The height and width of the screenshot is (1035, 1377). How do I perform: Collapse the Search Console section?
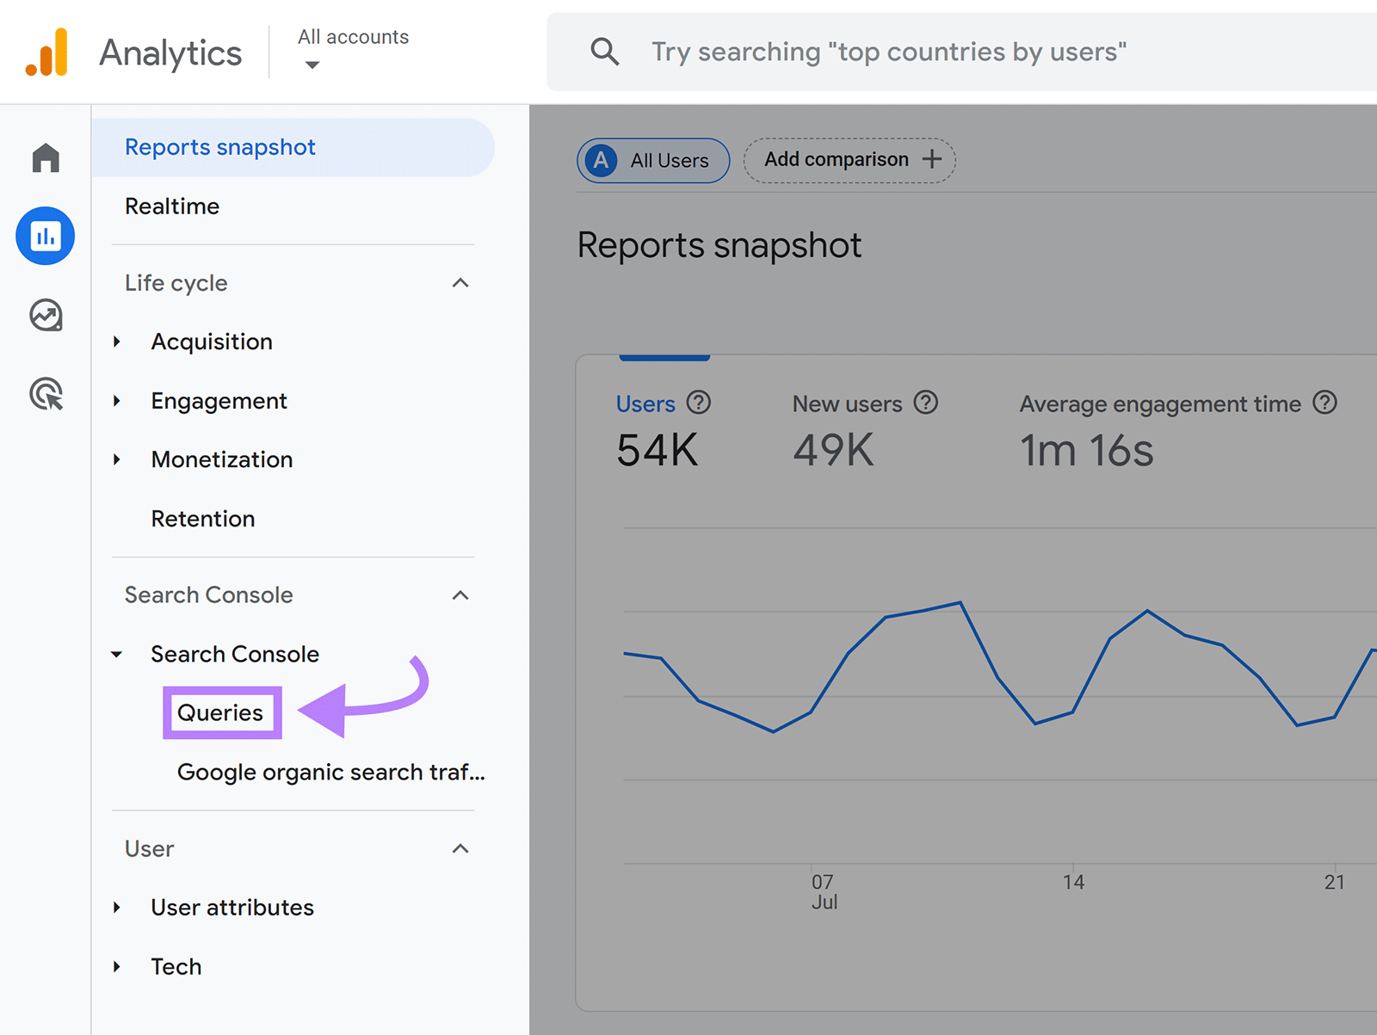tap(461, 595)
